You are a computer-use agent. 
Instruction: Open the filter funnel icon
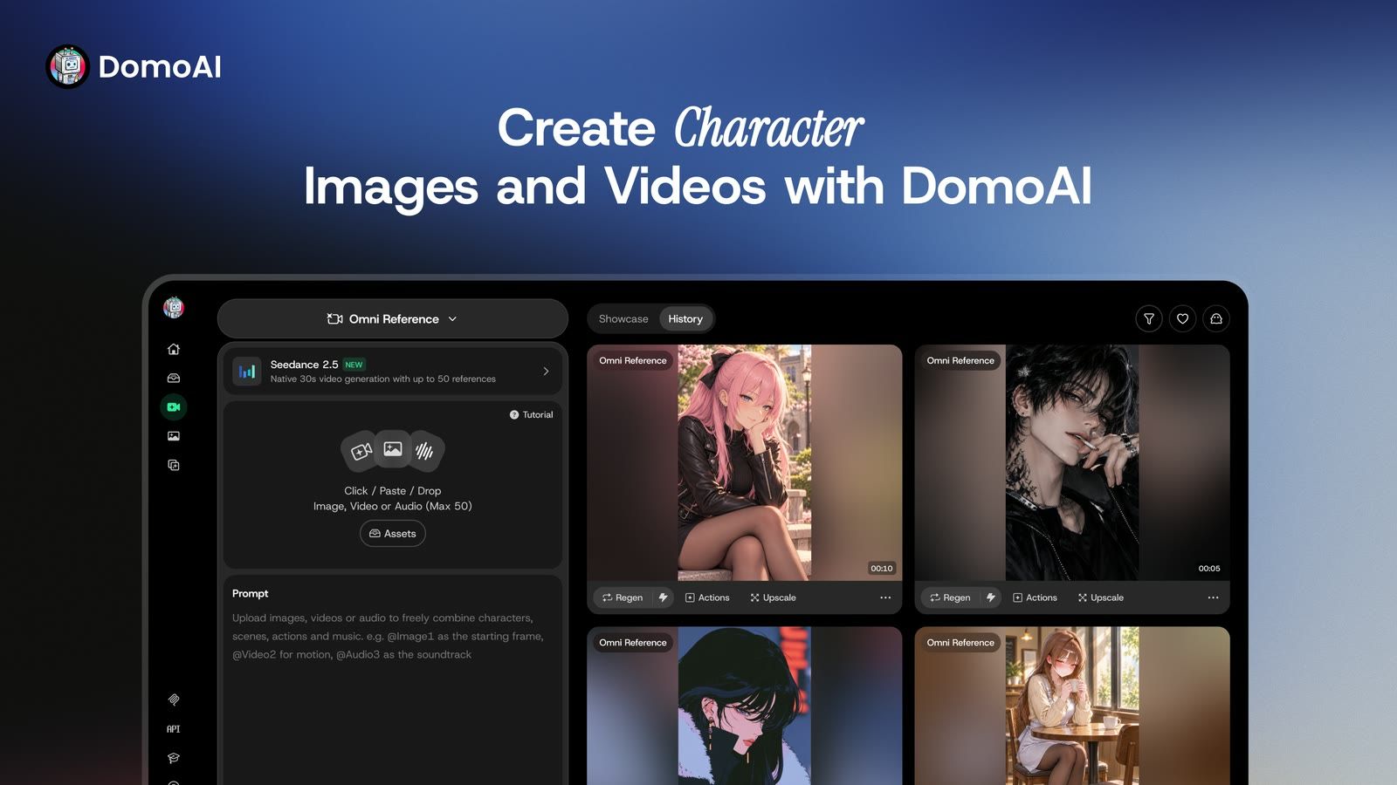pos(1149,319)
